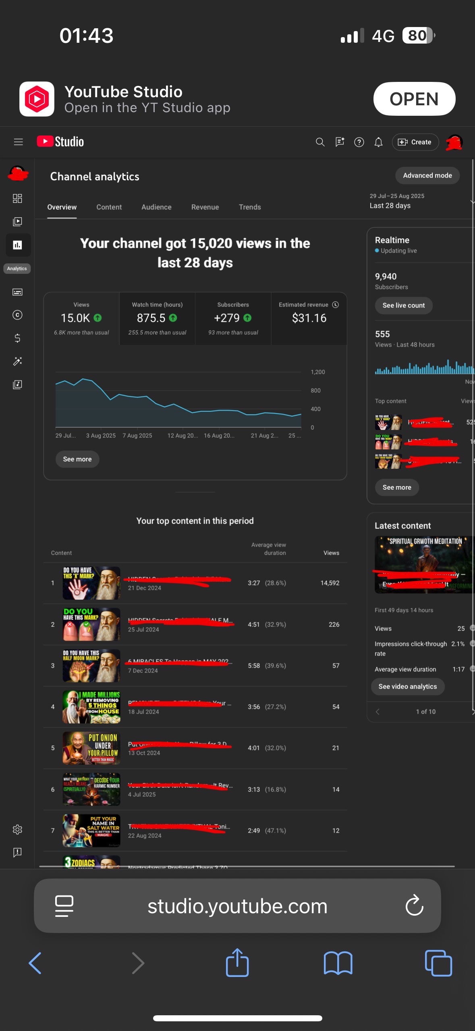Click the 14,592 views value
This screenshot has height=1031, width=475.
(x=330, y=583)
